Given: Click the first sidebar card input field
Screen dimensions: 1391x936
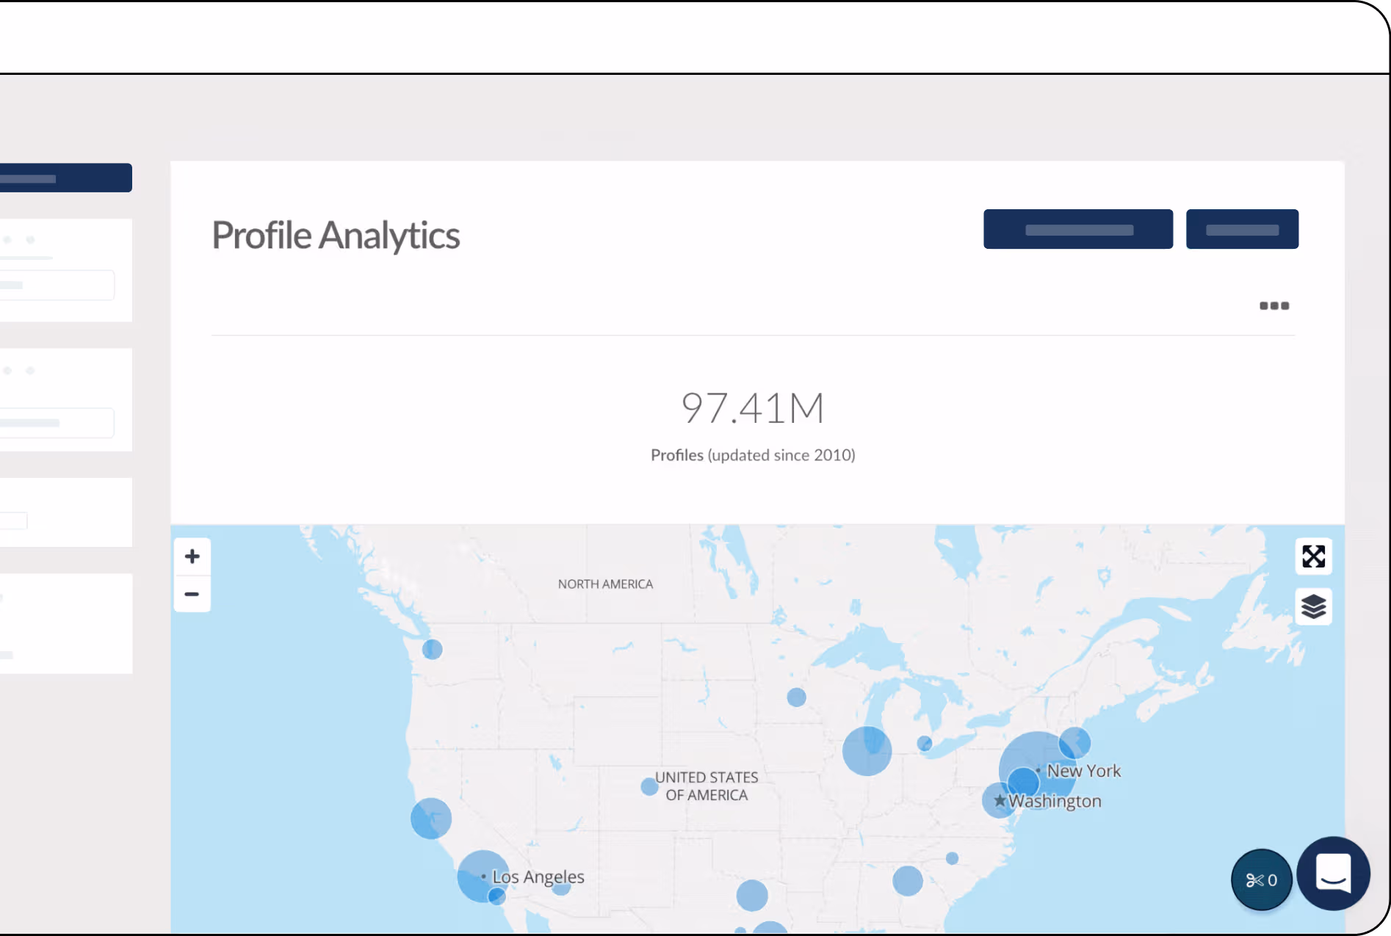Looking at the screenshot, I should tap(57, 285).
